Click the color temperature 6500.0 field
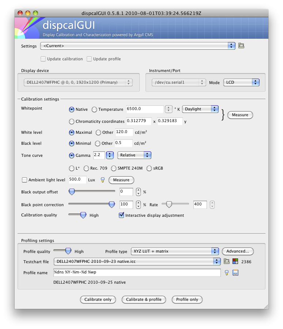The height and width of the screenshot is (329, 283). tap(145, 109)
